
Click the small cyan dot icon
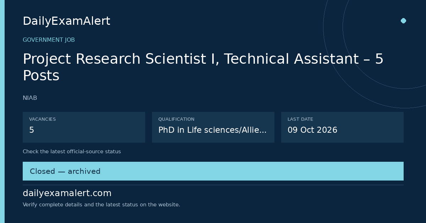pyautogui.click(x=403, y=21)
